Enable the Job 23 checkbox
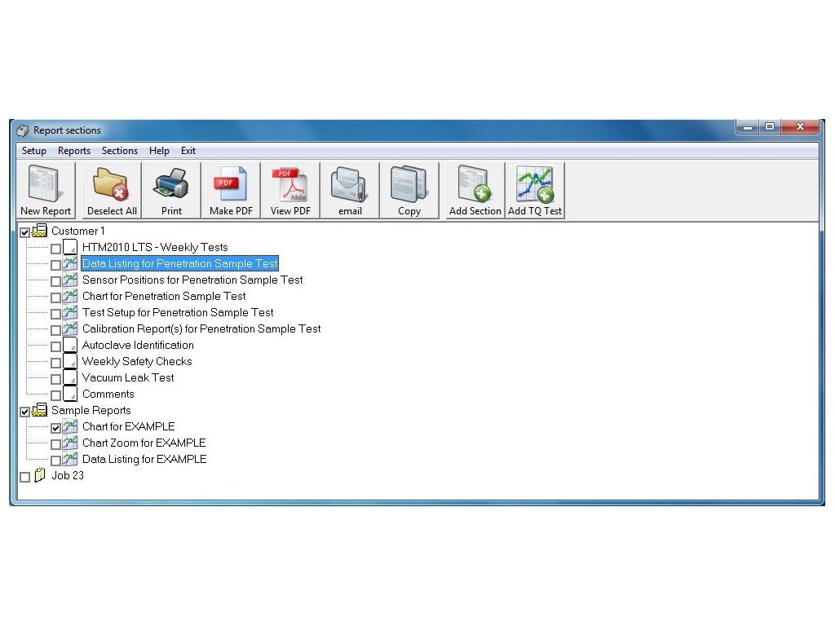Screen dimensions: 835x626 (x=25, y=475)
